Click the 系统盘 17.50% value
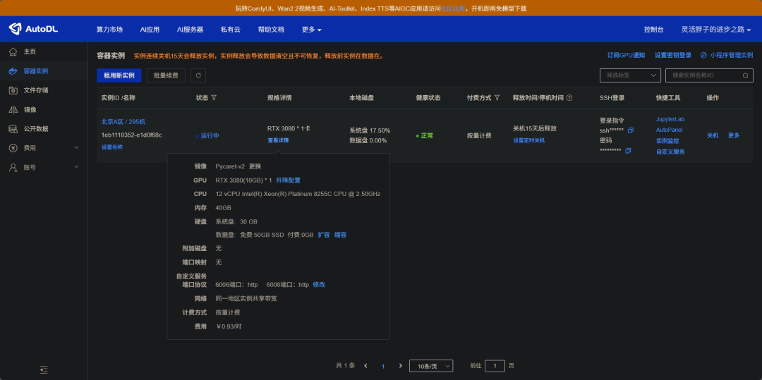Image resolution: width=762 pixels, height=380 pixels. (x=369, y=130)
